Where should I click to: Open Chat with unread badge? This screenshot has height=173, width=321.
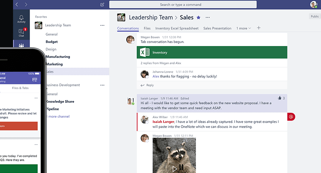21,33
